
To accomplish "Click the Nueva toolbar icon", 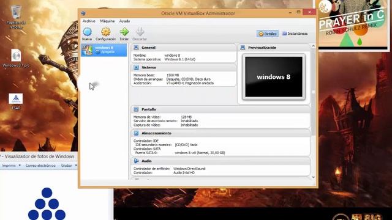I will 87,32.
